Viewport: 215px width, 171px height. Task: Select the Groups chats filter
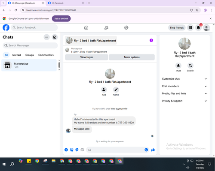30,55
